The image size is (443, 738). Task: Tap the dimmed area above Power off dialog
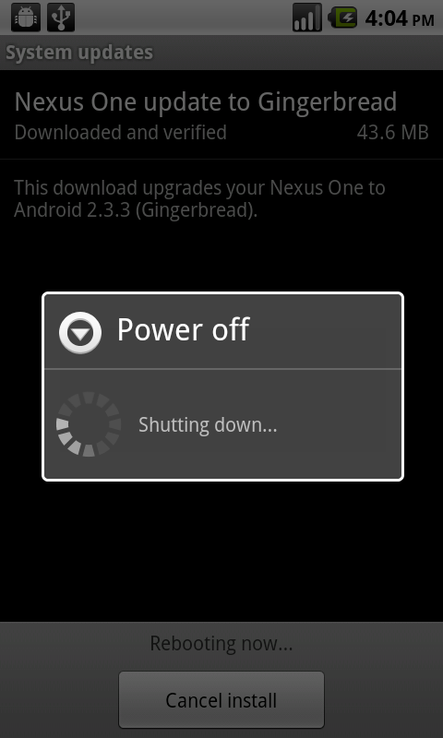point(221,256)
